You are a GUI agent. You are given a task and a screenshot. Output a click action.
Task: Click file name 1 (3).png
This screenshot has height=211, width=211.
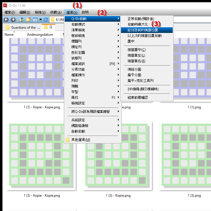pyautogui.click(x=194, y=196)
